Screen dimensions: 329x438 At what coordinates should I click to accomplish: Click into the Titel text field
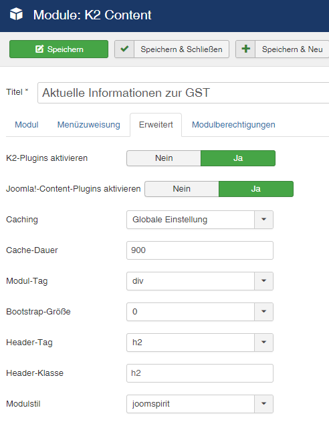coord(183,93)
